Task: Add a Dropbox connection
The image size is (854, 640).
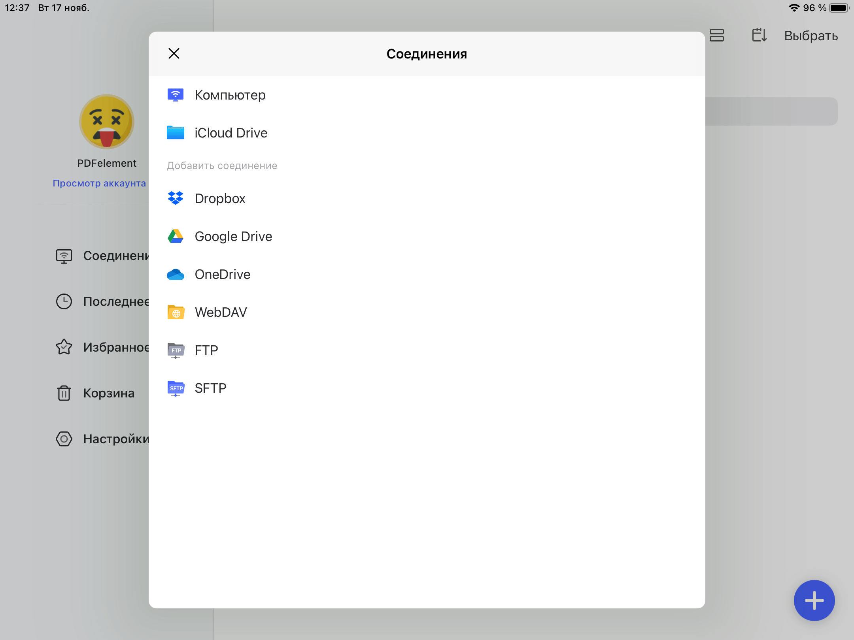Action: click(220, 198)
